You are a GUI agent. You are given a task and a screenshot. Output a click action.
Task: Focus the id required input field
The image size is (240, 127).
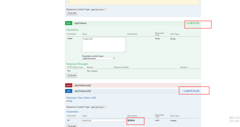(103, 120)
